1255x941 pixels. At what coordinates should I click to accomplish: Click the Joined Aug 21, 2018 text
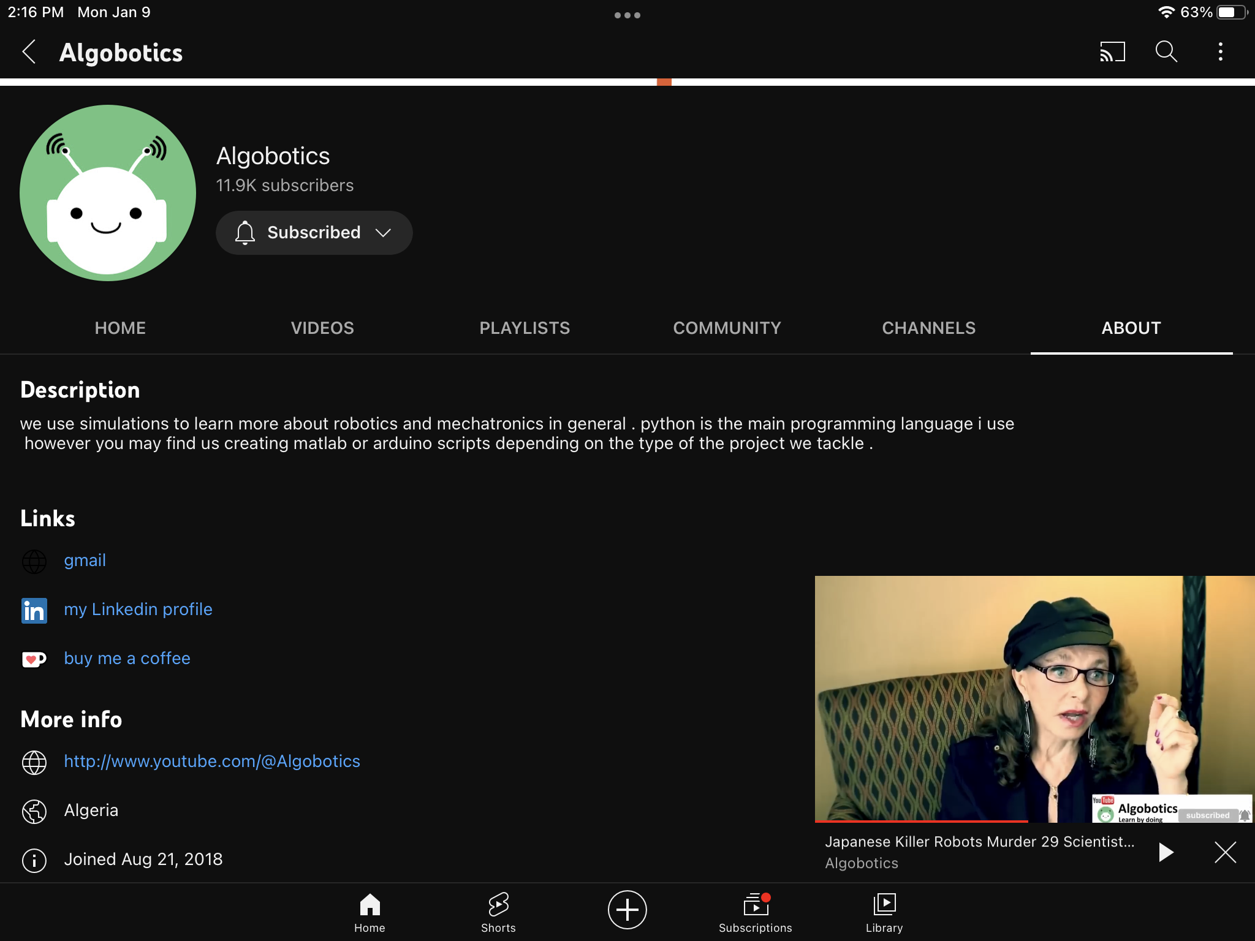point(143,860)
